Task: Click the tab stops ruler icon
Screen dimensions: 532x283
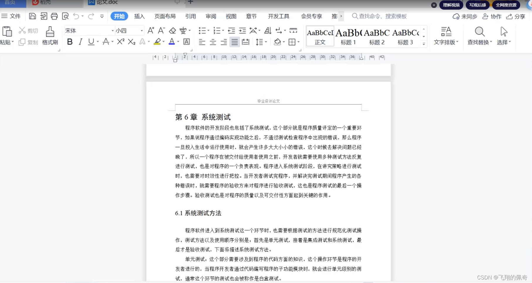Action: [x=293, y=30]
